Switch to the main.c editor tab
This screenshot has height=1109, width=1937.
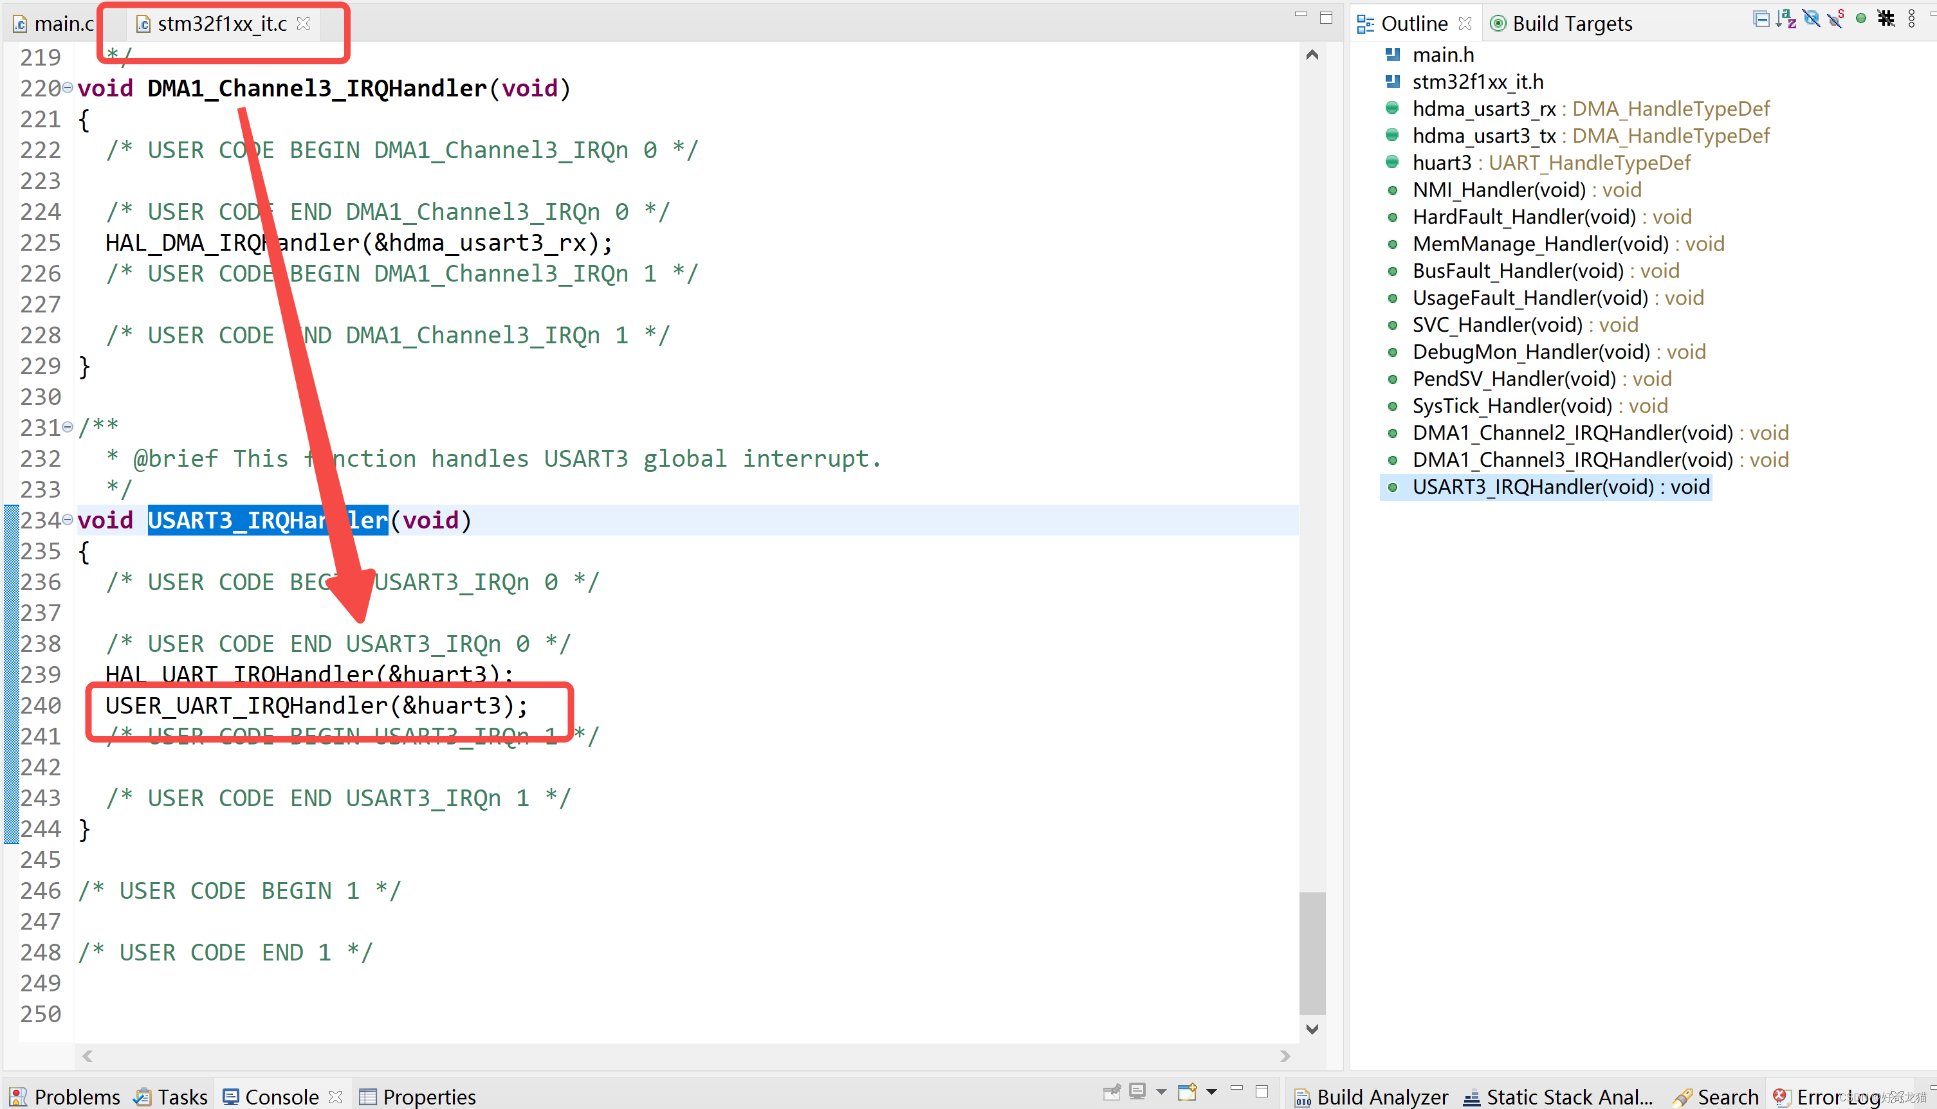[x=55, y=24]
